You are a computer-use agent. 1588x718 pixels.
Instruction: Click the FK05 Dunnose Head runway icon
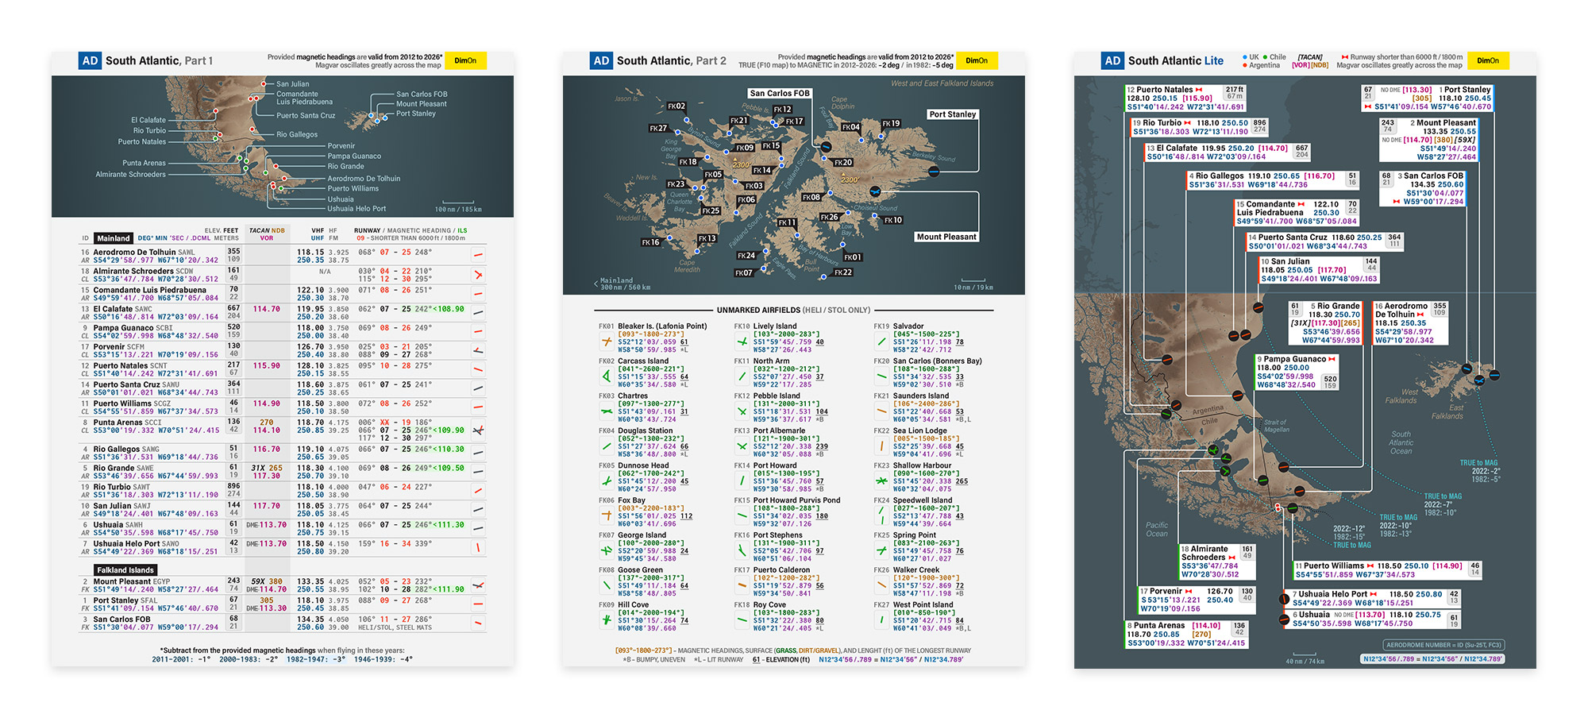click(607, 481)
